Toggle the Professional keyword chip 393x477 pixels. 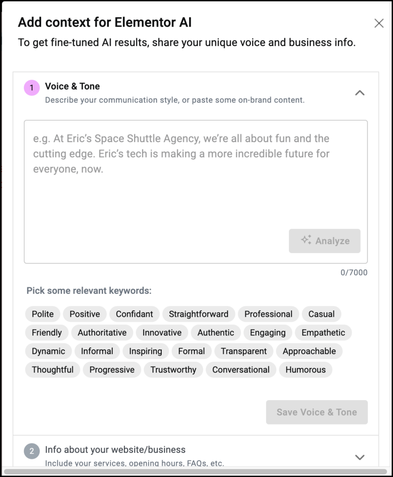coord(268,314)
